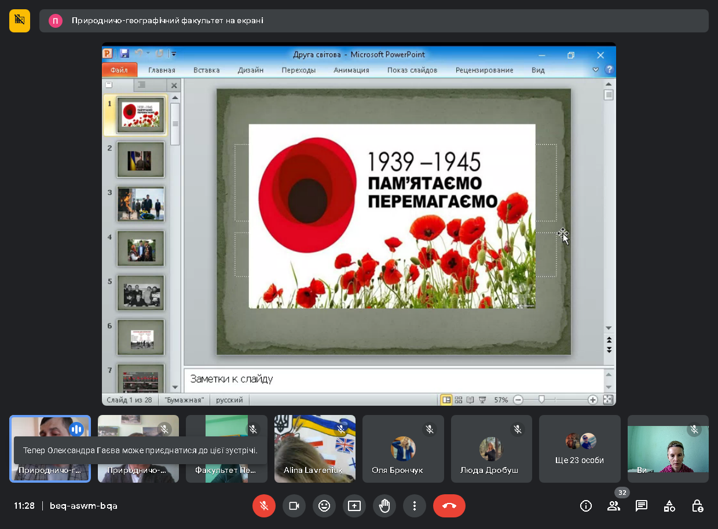
Task: Click the Present now screen share button
Action: [x=354, y=506]
